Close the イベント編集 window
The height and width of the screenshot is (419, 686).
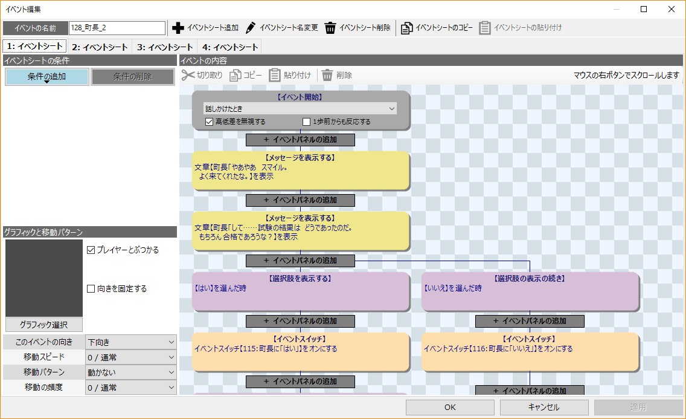pos(672,8)
